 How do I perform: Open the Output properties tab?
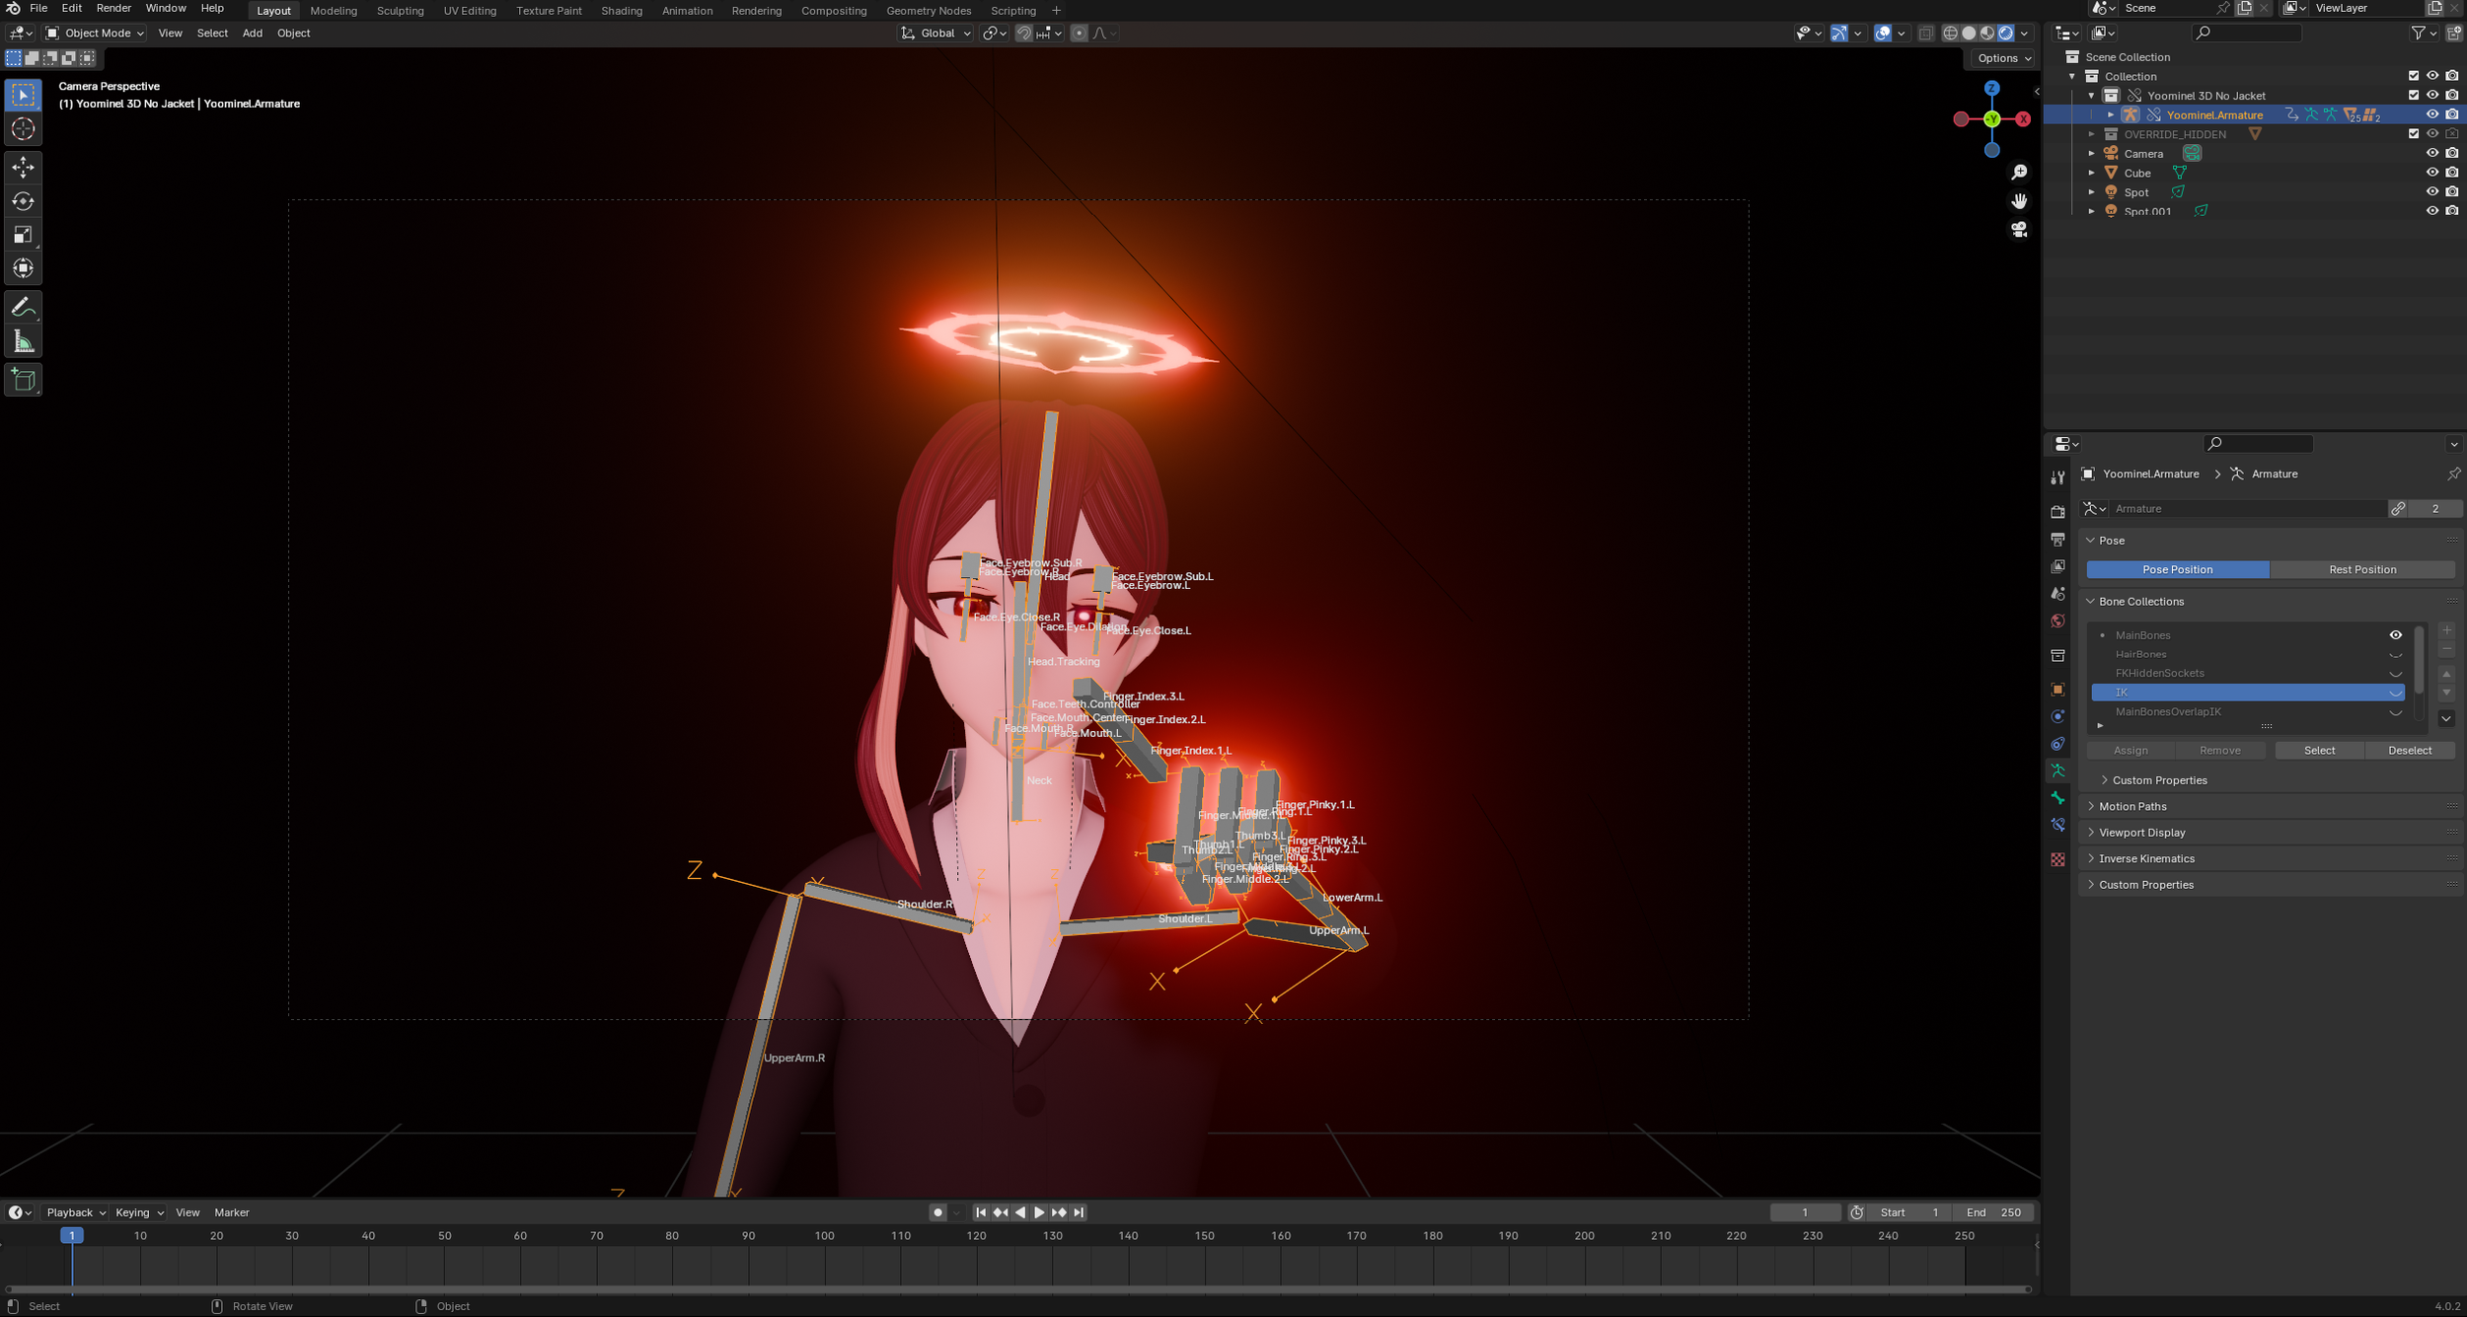2057,540
